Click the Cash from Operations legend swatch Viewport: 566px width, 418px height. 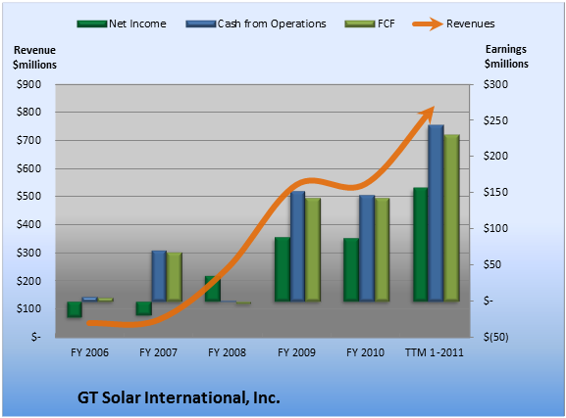point(201,24)
